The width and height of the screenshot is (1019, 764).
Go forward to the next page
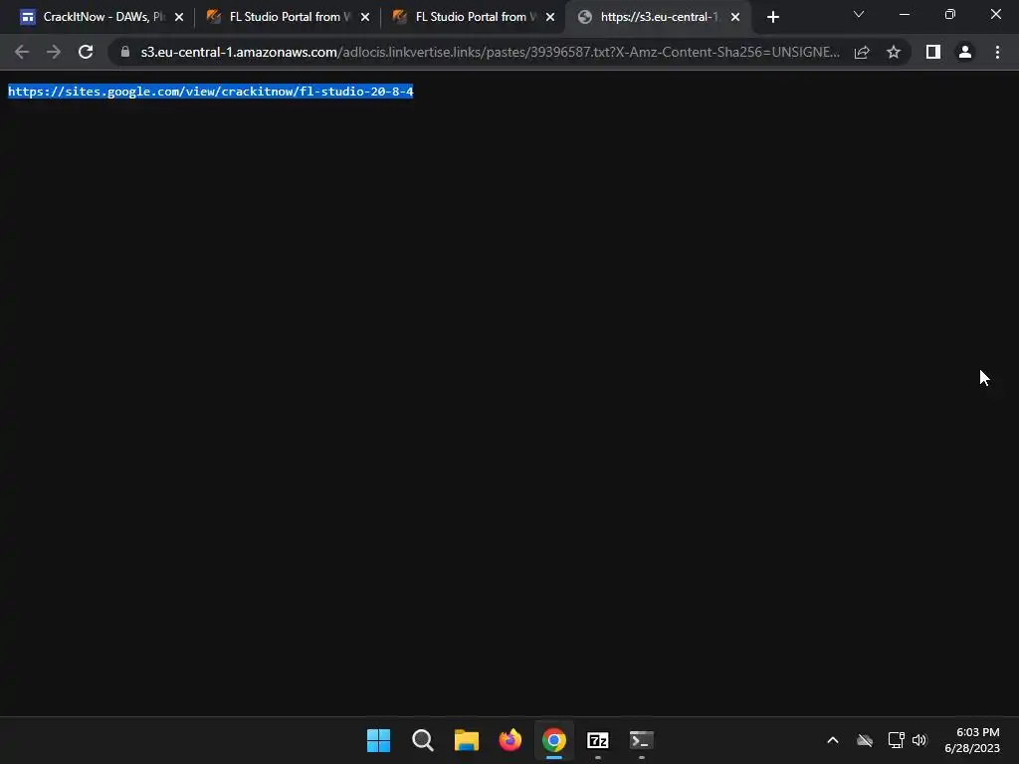point(54,52)
